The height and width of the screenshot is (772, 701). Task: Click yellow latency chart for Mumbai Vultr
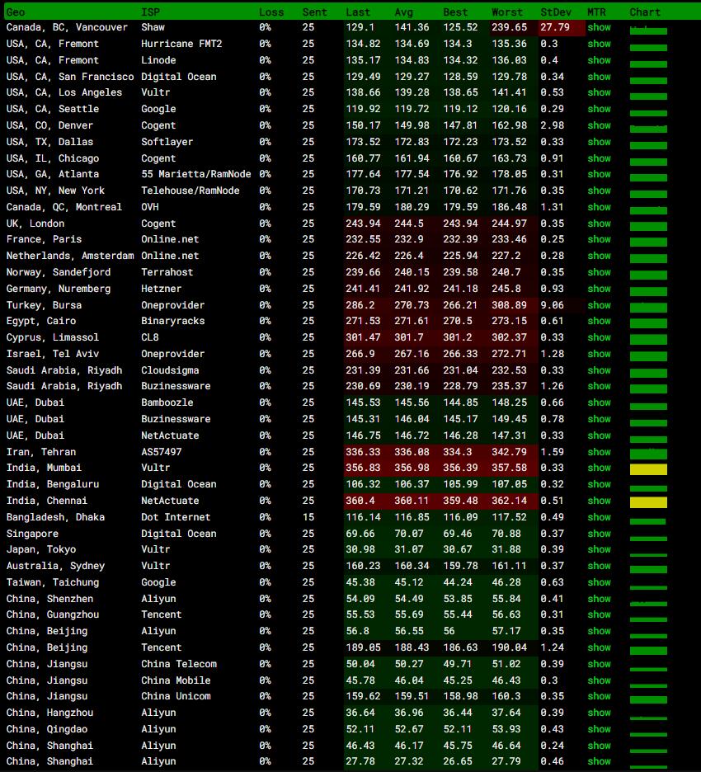click(648, 469)
